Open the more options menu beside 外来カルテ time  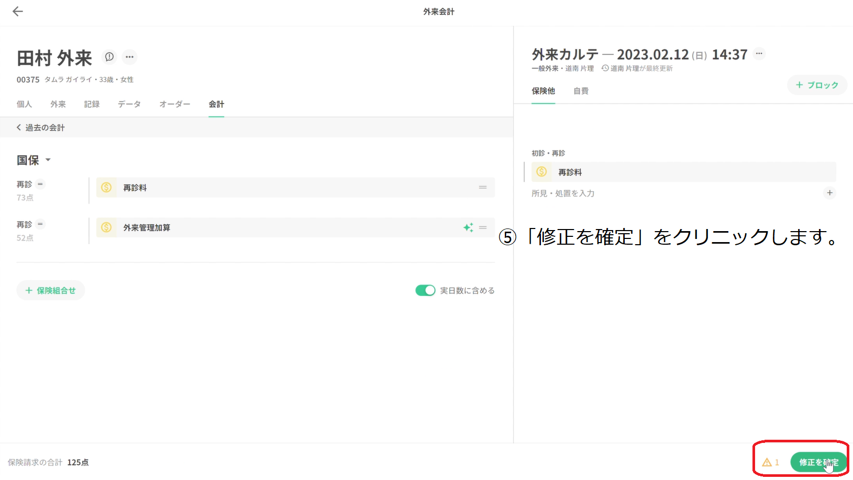pos(759,53)
